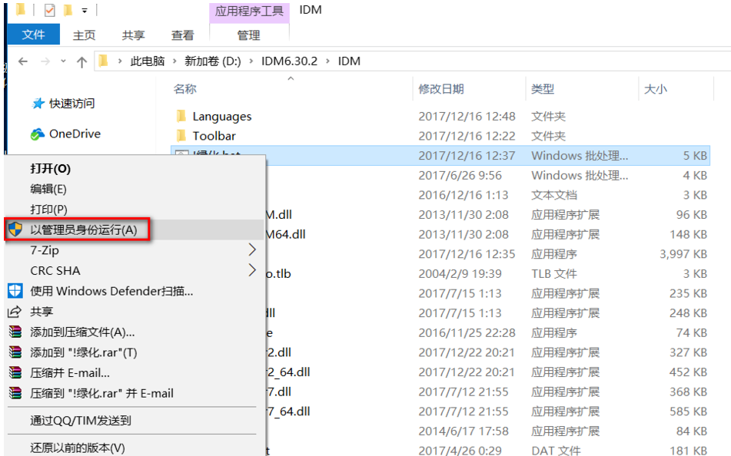Click the admin shield icon
The width and height of the screenshot is (731, 456).
pyautogui.click(x=15, y=230)
